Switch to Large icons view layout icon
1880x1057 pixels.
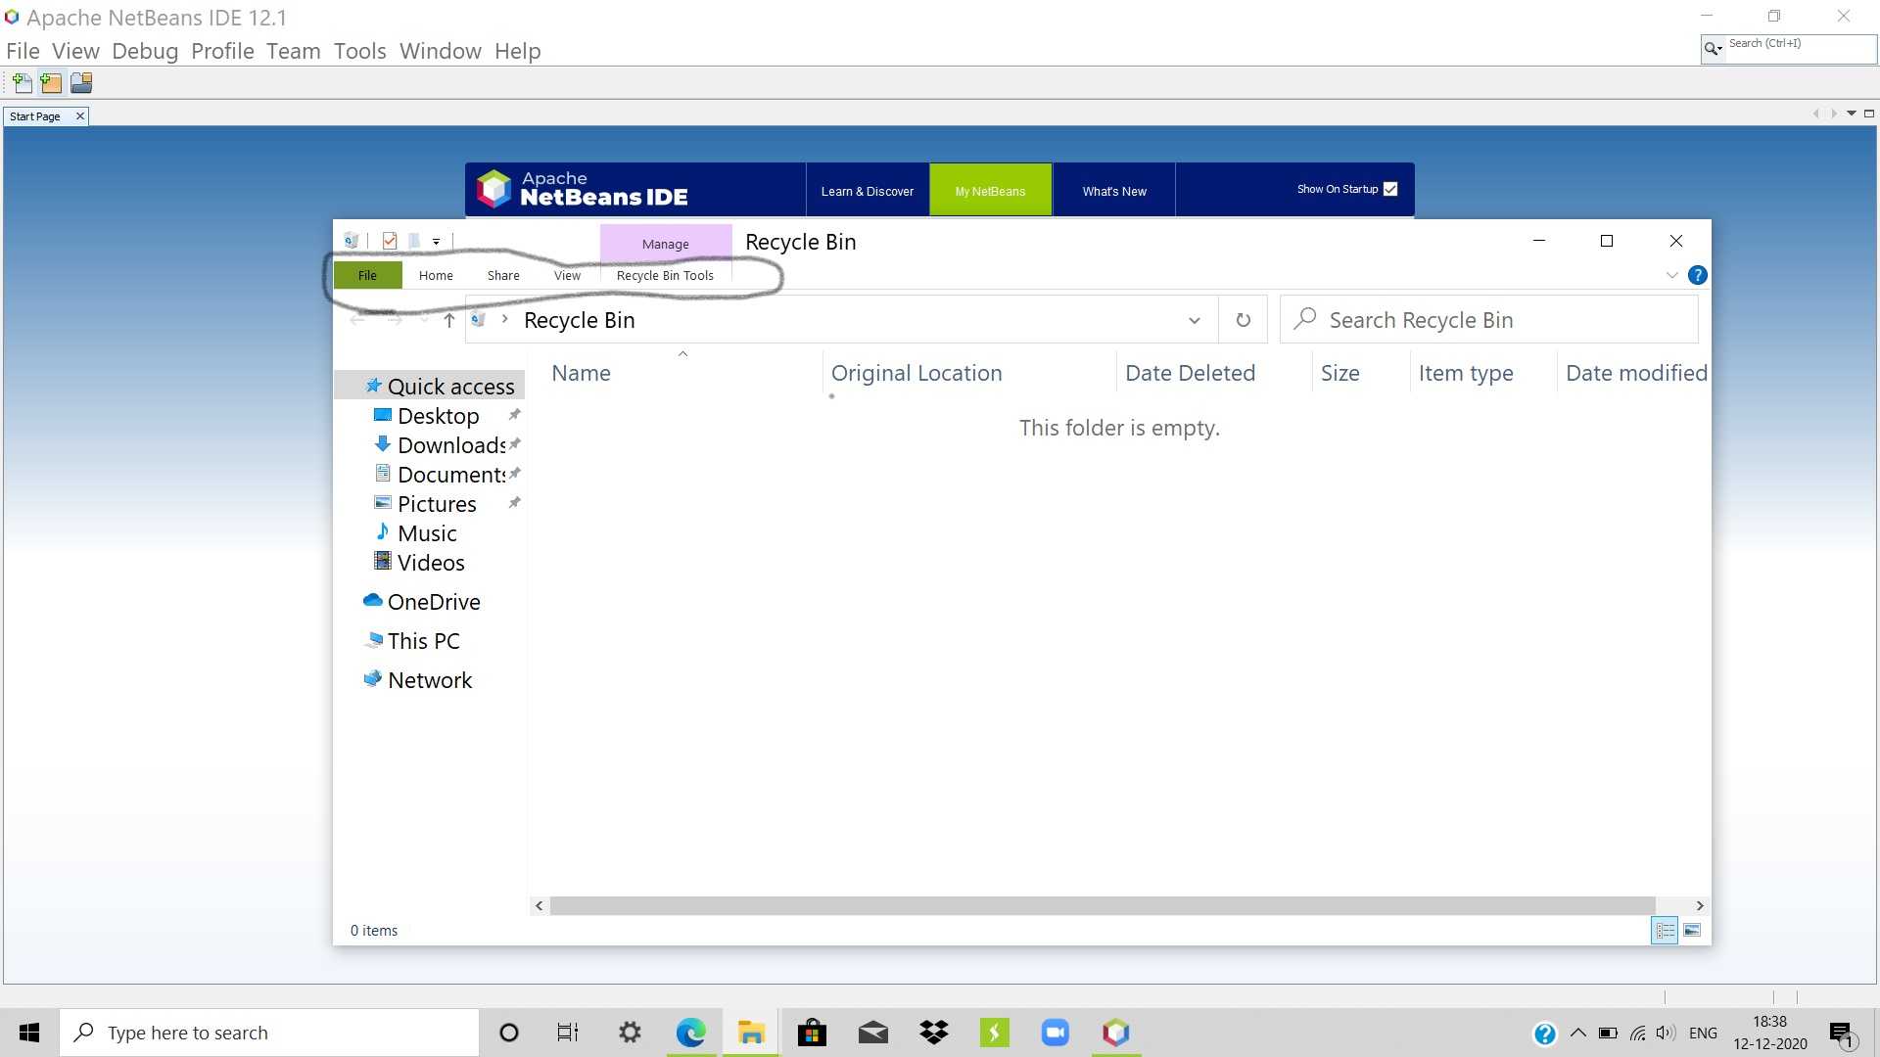click(x=1692, y=930)
